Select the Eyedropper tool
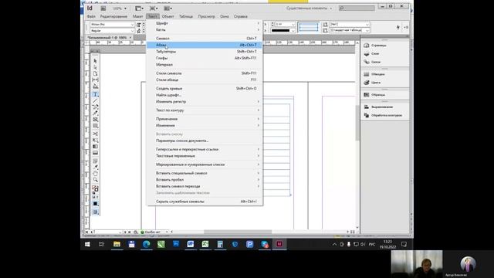Viewport: 494px width, 278px height. pos(95,167)
